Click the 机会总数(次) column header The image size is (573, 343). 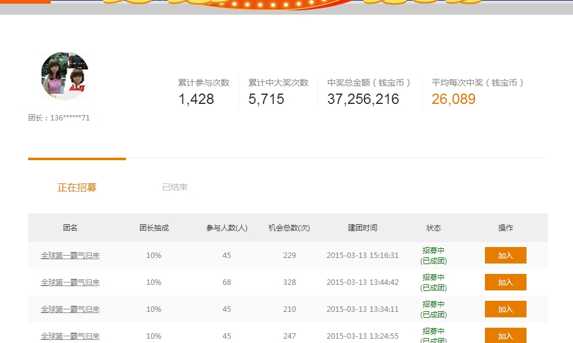tap(289, 228)
